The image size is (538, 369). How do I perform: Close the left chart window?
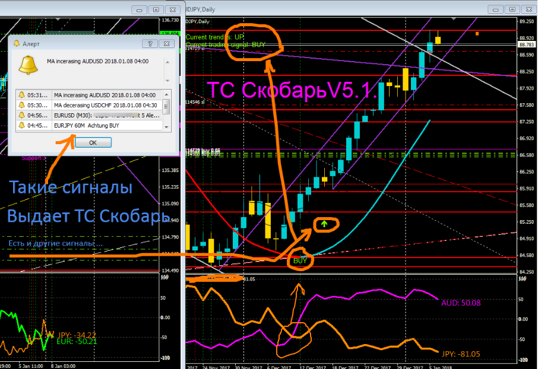(173, 10)
